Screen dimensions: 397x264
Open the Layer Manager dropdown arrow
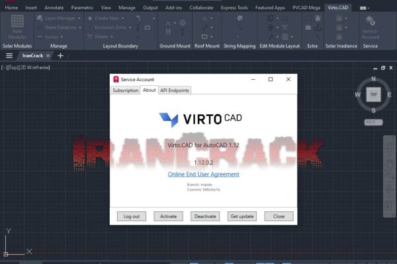tap(79, 18)
